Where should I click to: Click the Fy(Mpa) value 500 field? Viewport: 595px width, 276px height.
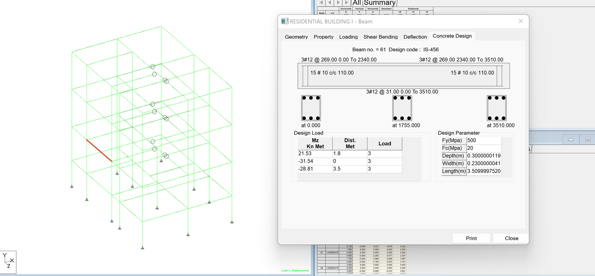click(x=484, y=140)
